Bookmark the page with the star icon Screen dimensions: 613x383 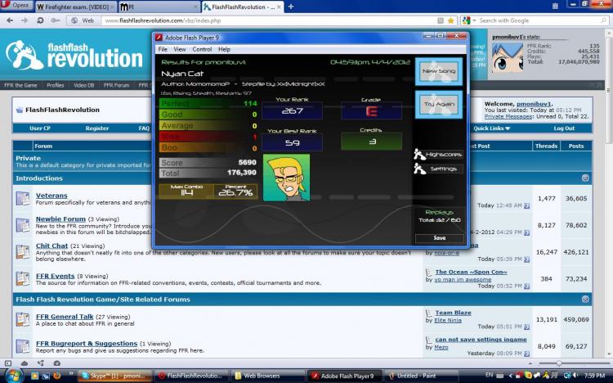pyautogui.click(x=450, y=20)
